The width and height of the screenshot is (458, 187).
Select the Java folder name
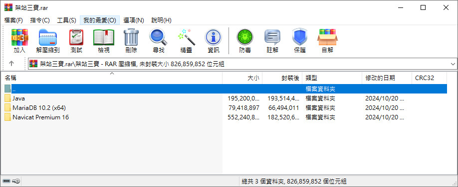click(x=18, y=98)
